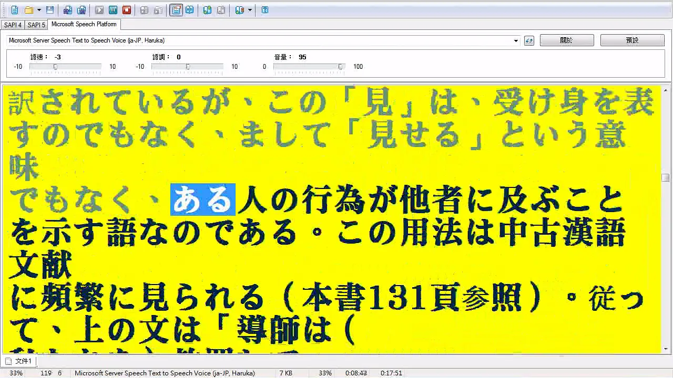Viewport: 673px width, 378px height.
Task: Click the Save Audio File icon
Action: [68, 10]
